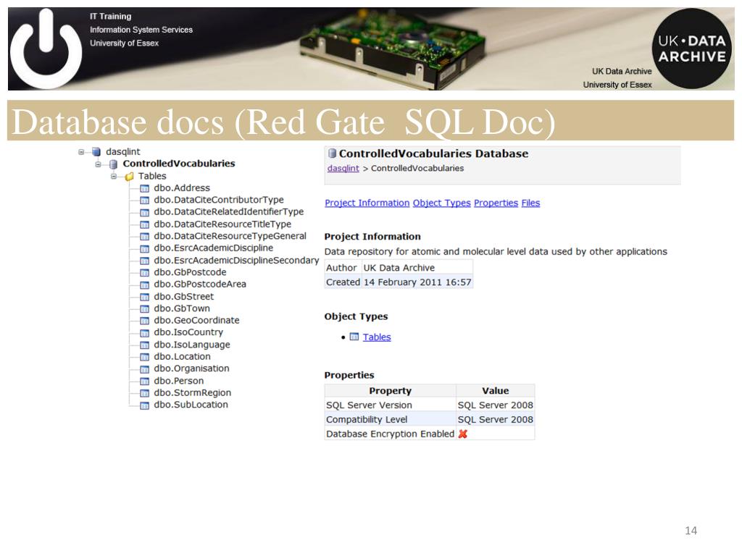This screenshot has height=556, width=742.
Task: Select dbo.StormRegion table entry
Action: 192,392
